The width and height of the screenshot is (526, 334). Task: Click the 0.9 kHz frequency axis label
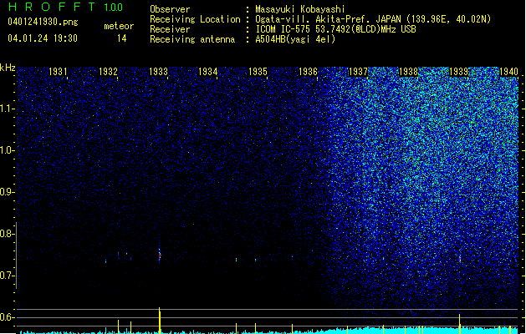point(7,192)
